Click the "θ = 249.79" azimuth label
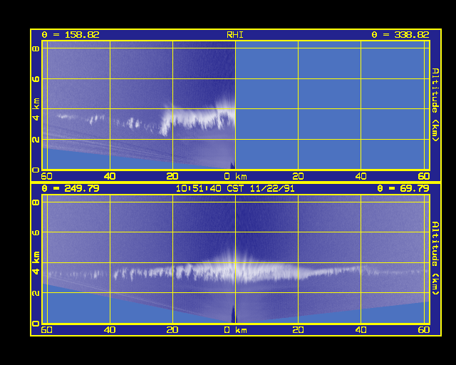456x365 pixels. (x=71, y=188)
